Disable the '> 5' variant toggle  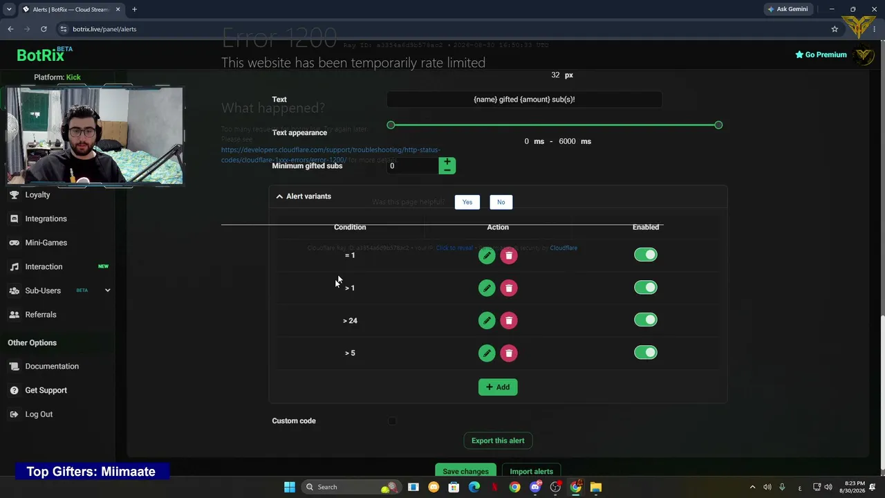[646, 353]
